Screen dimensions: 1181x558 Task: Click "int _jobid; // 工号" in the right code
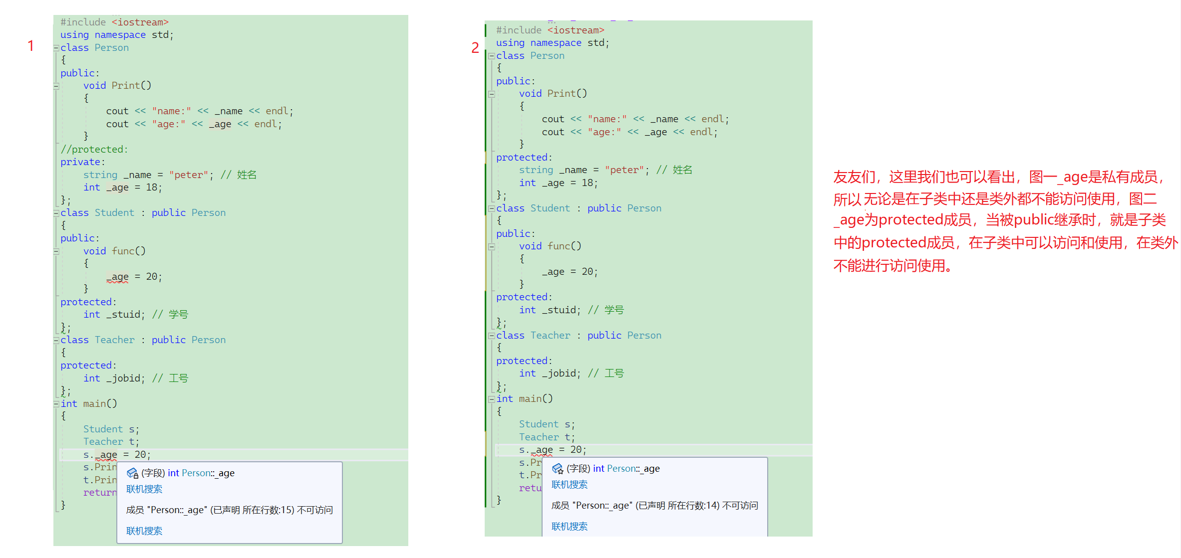pos(572,373)
